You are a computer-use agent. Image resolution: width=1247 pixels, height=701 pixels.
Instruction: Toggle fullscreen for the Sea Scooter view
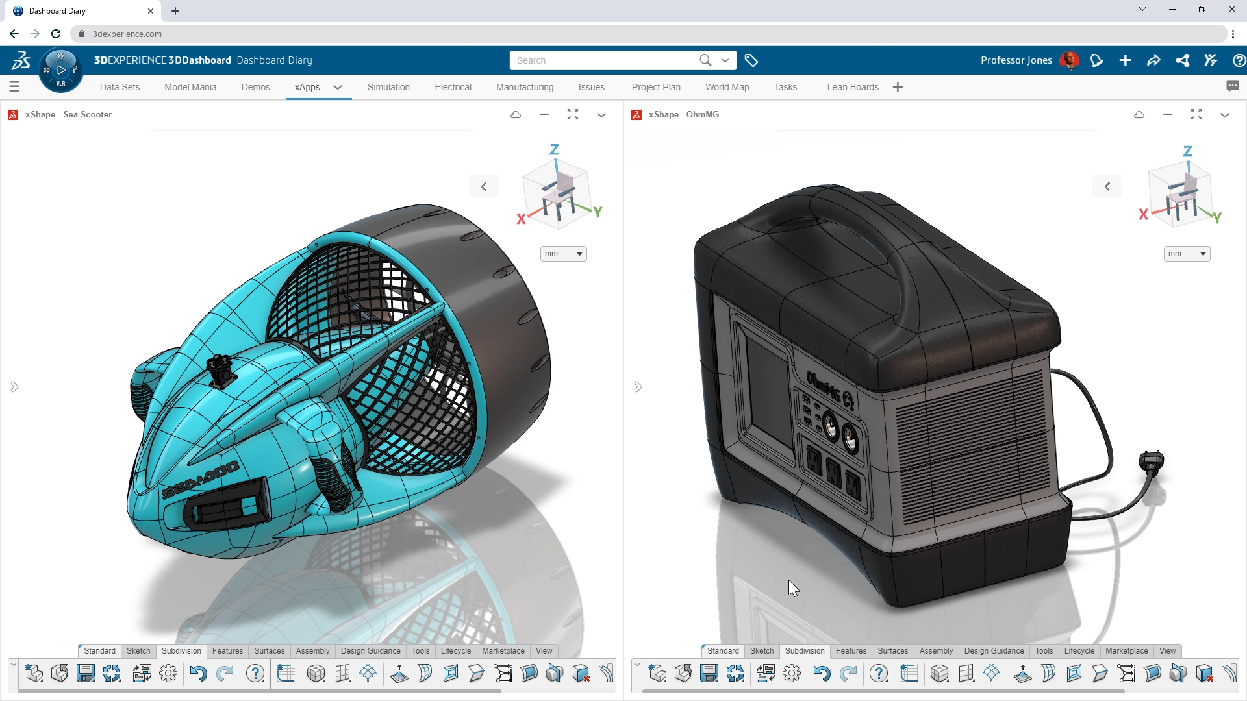(573, 114)
